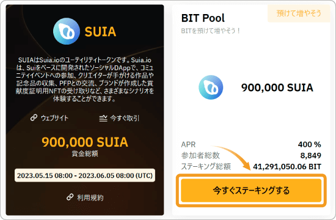Open the ウェブサイト link

(54, 118)
